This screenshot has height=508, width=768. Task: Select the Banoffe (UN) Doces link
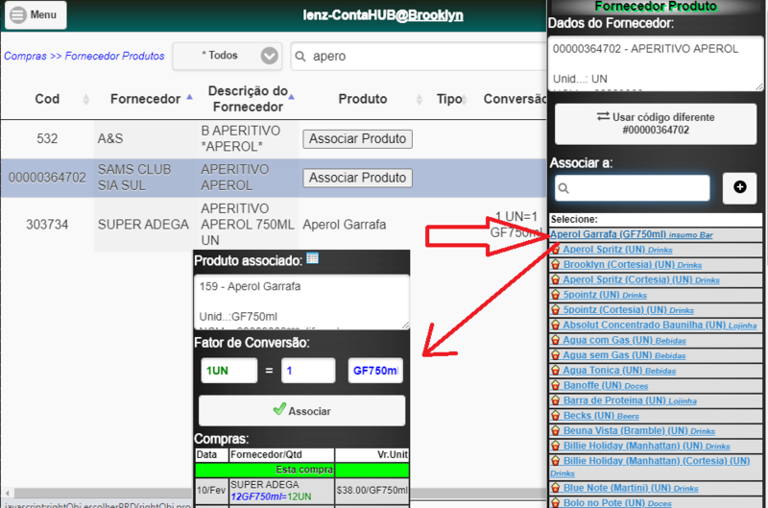(x=606, y=385)
